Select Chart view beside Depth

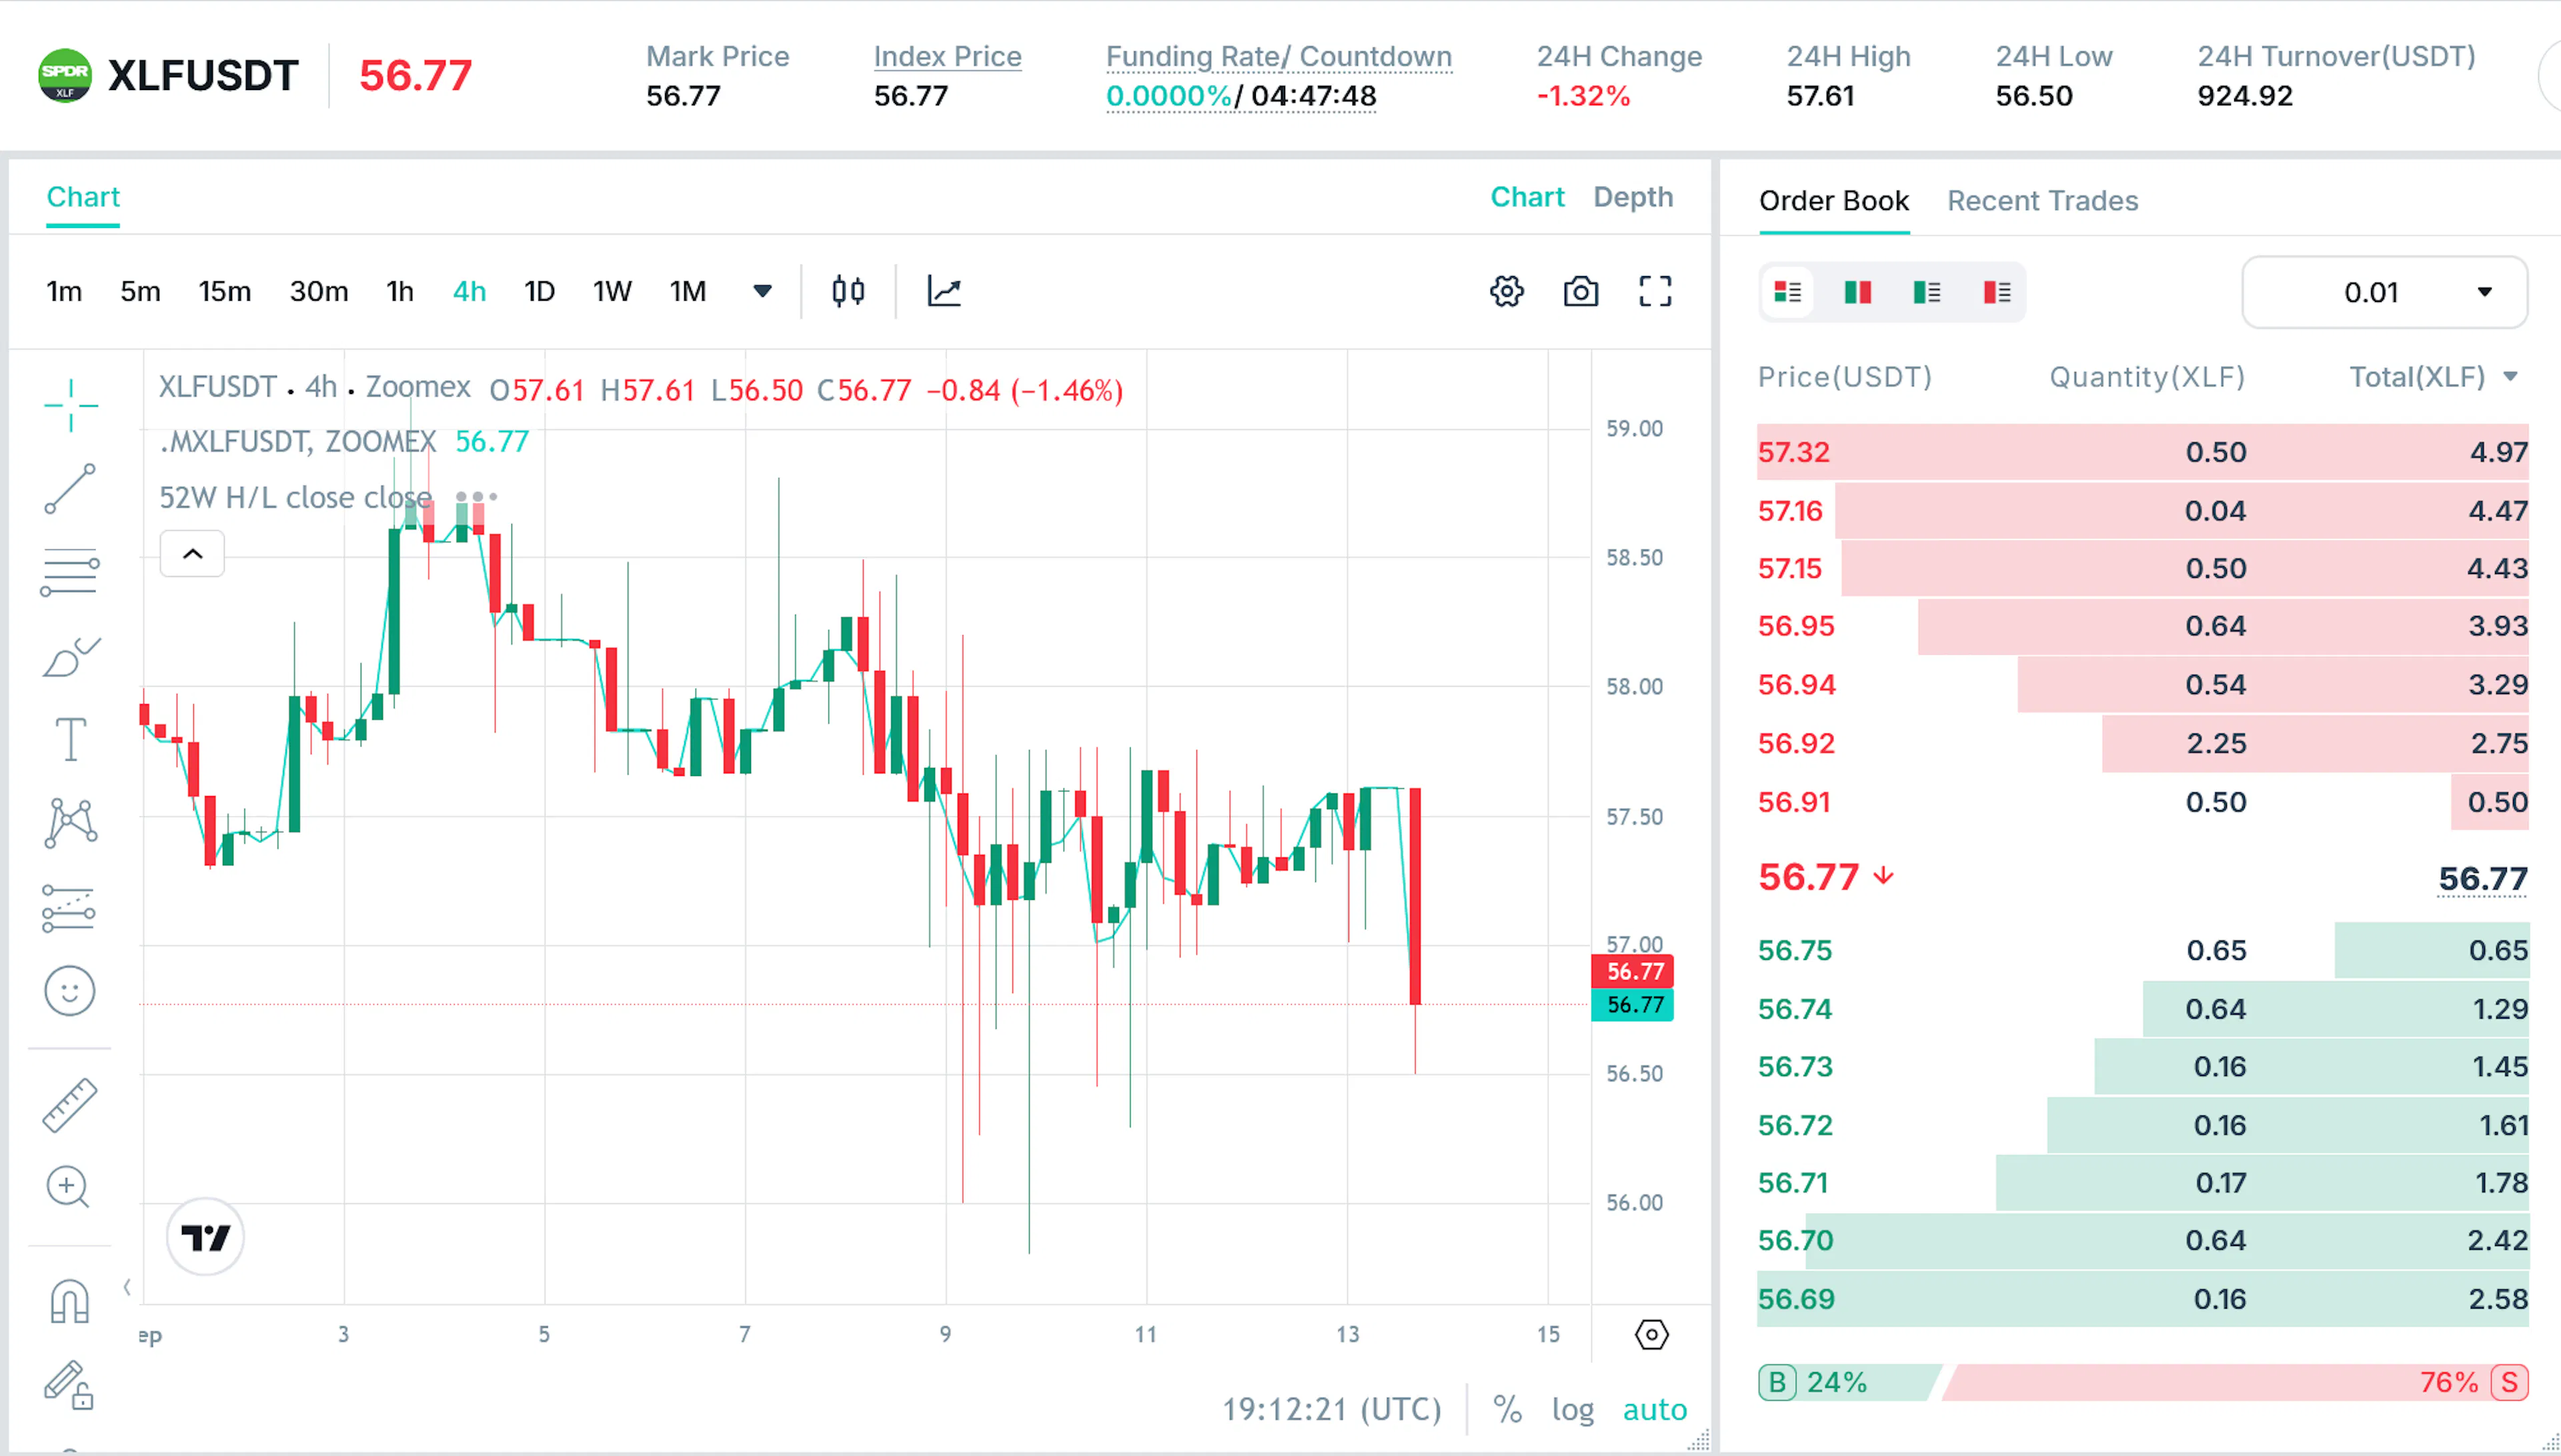(1527, 197)
